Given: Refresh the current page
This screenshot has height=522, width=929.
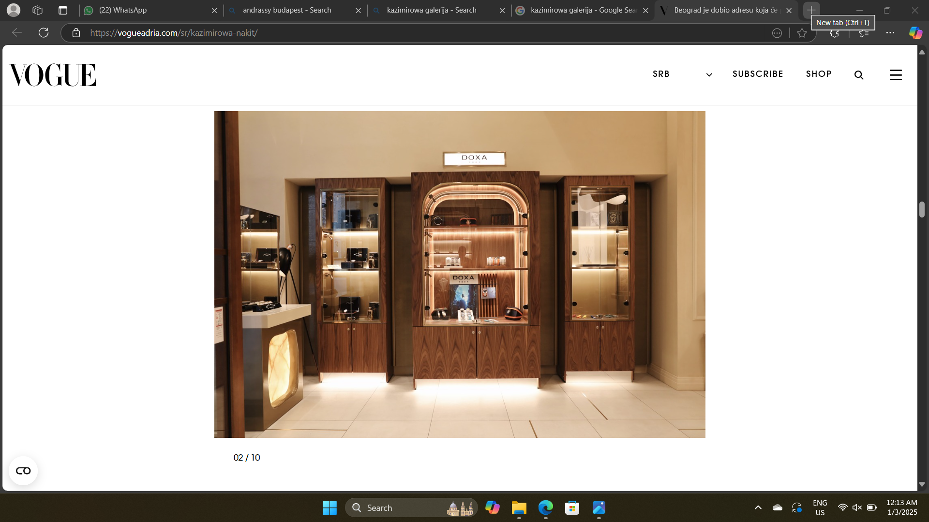Looking at the screenshot, I should [44, 33].
